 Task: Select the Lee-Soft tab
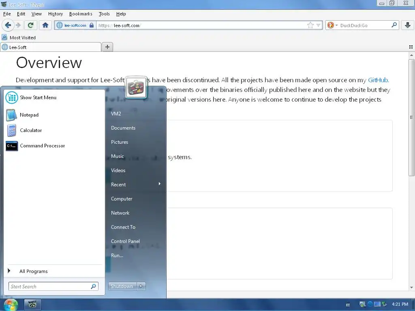(51, 47)
